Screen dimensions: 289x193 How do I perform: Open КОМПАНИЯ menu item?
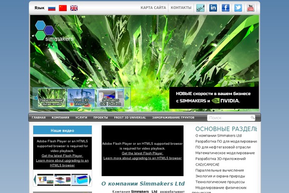tap(61, 117)
